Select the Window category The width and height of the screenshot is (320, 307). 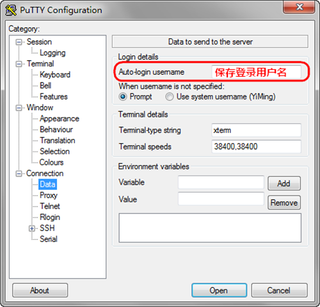pyautogui.click(x=40, y=107)
